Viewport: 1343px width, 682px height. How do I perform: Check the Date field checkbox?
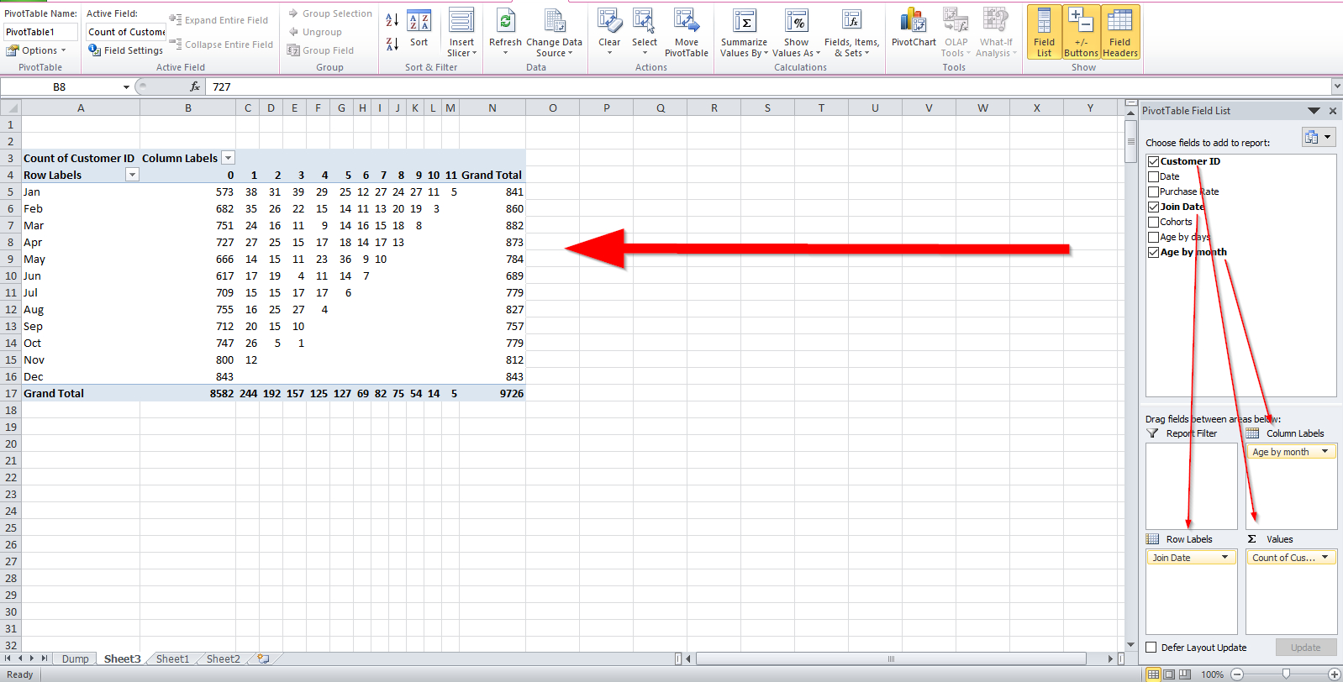click(1154, 176)
